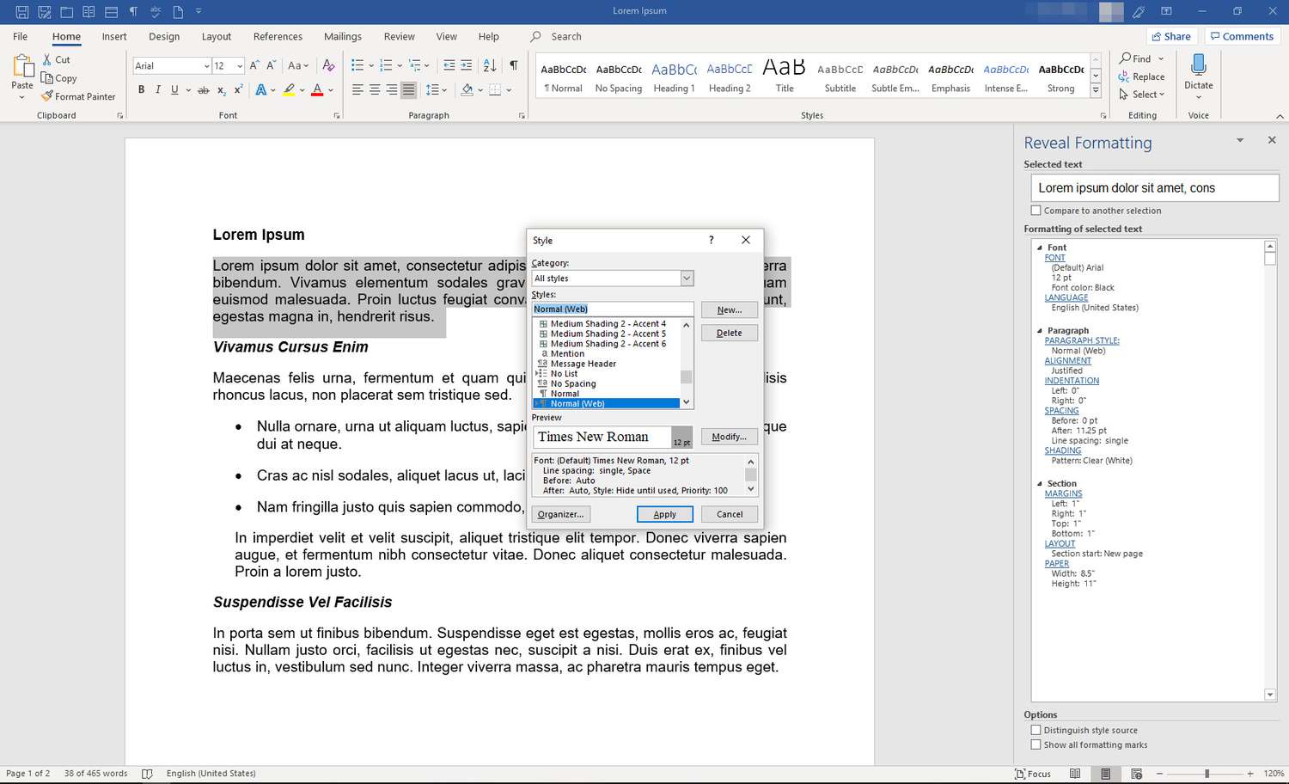
Task: Select the Format Painter tool
Action: [x=78, y=96]
